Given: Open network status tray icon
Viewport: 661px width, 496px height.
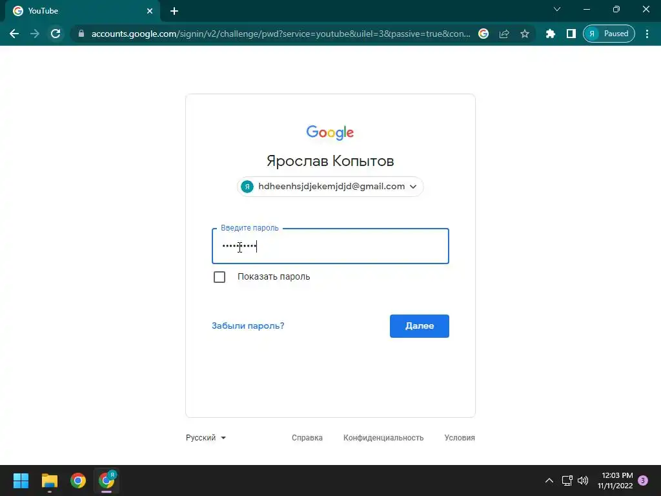Looking at the screenshot, I should [567, 480].
